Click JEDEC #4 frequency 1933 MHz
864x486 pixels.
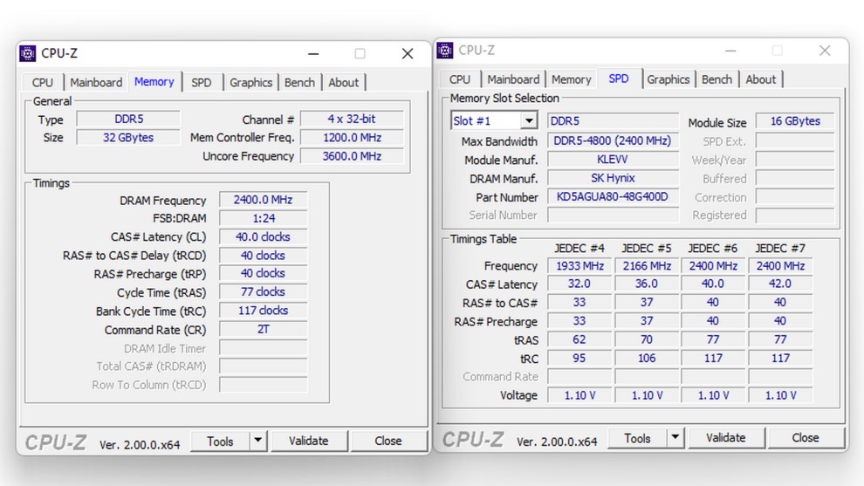coord(579,266)
